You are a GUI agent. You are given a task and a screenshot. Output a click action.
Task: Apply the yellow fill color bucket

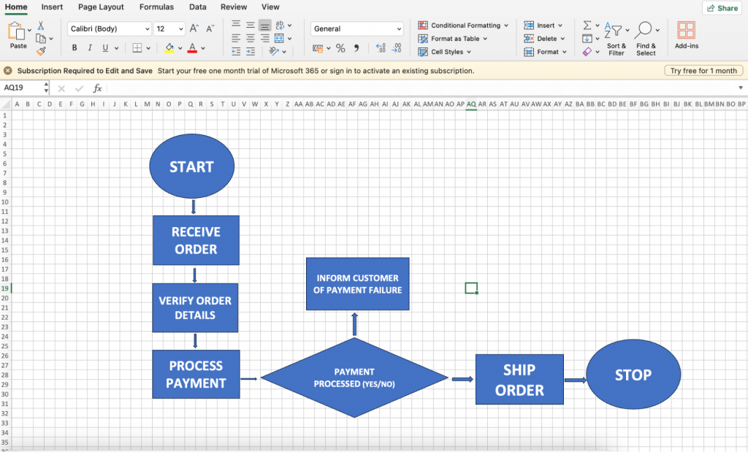169,47
